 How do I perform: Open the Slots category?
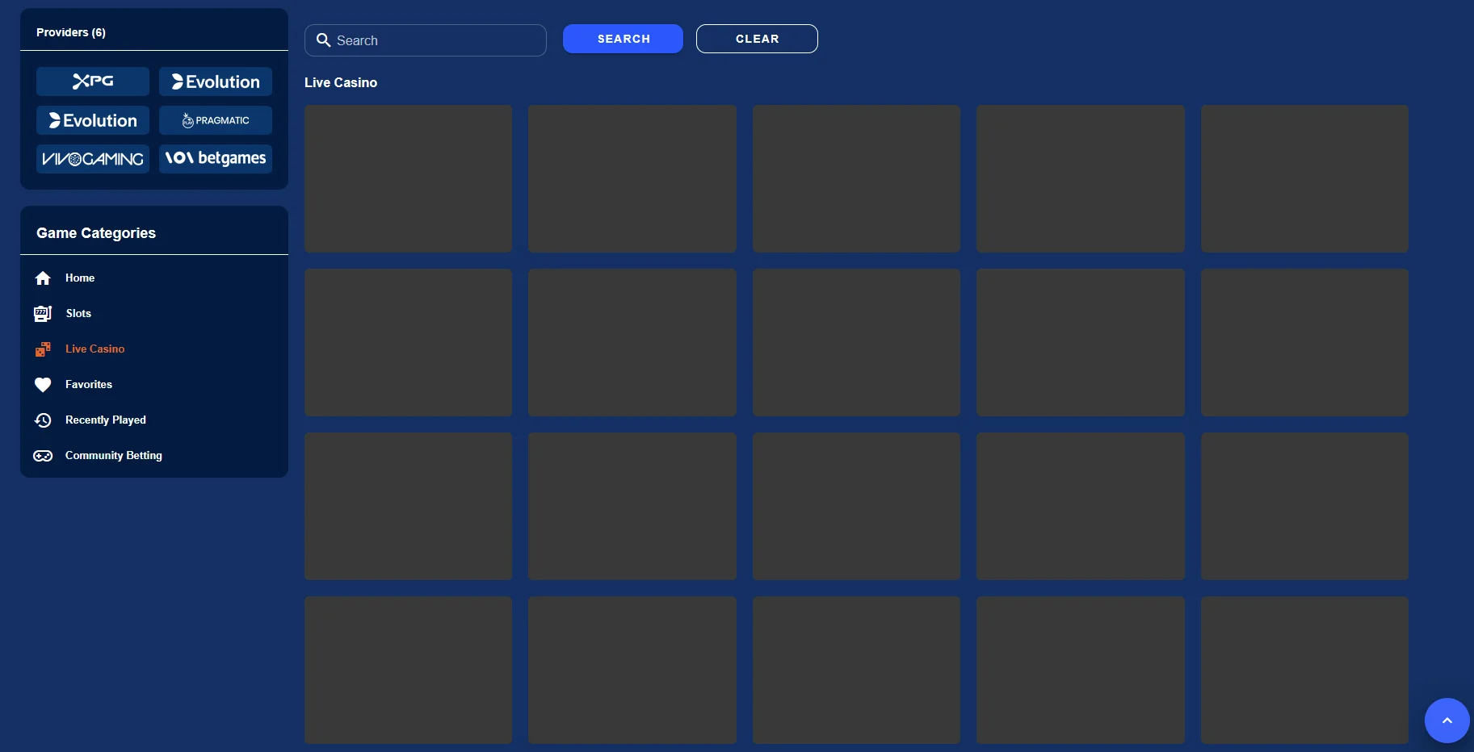tap(78, 314)
